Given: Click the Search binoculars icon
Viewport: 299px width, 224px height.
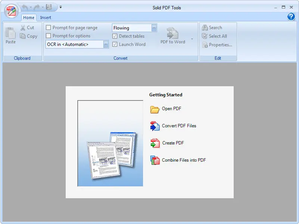Looking at the screenshot, I should click(205, 28).
